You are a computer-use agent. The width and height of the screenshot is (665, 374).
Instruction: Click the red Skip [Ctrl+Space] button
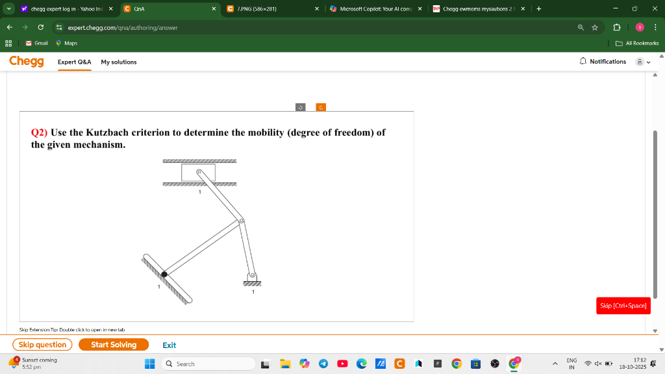[623, 306]
